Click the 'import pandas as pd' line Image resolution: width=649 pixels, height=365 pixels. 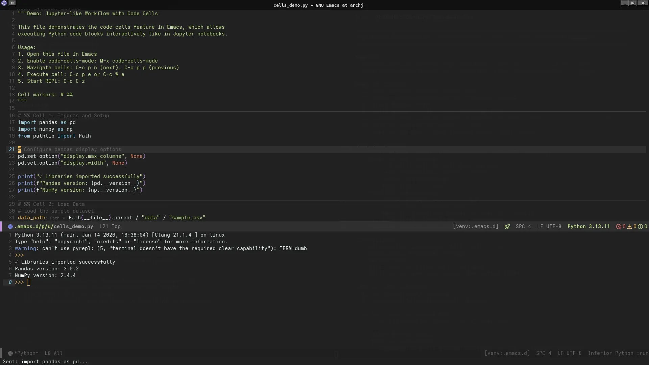(47, 122)
